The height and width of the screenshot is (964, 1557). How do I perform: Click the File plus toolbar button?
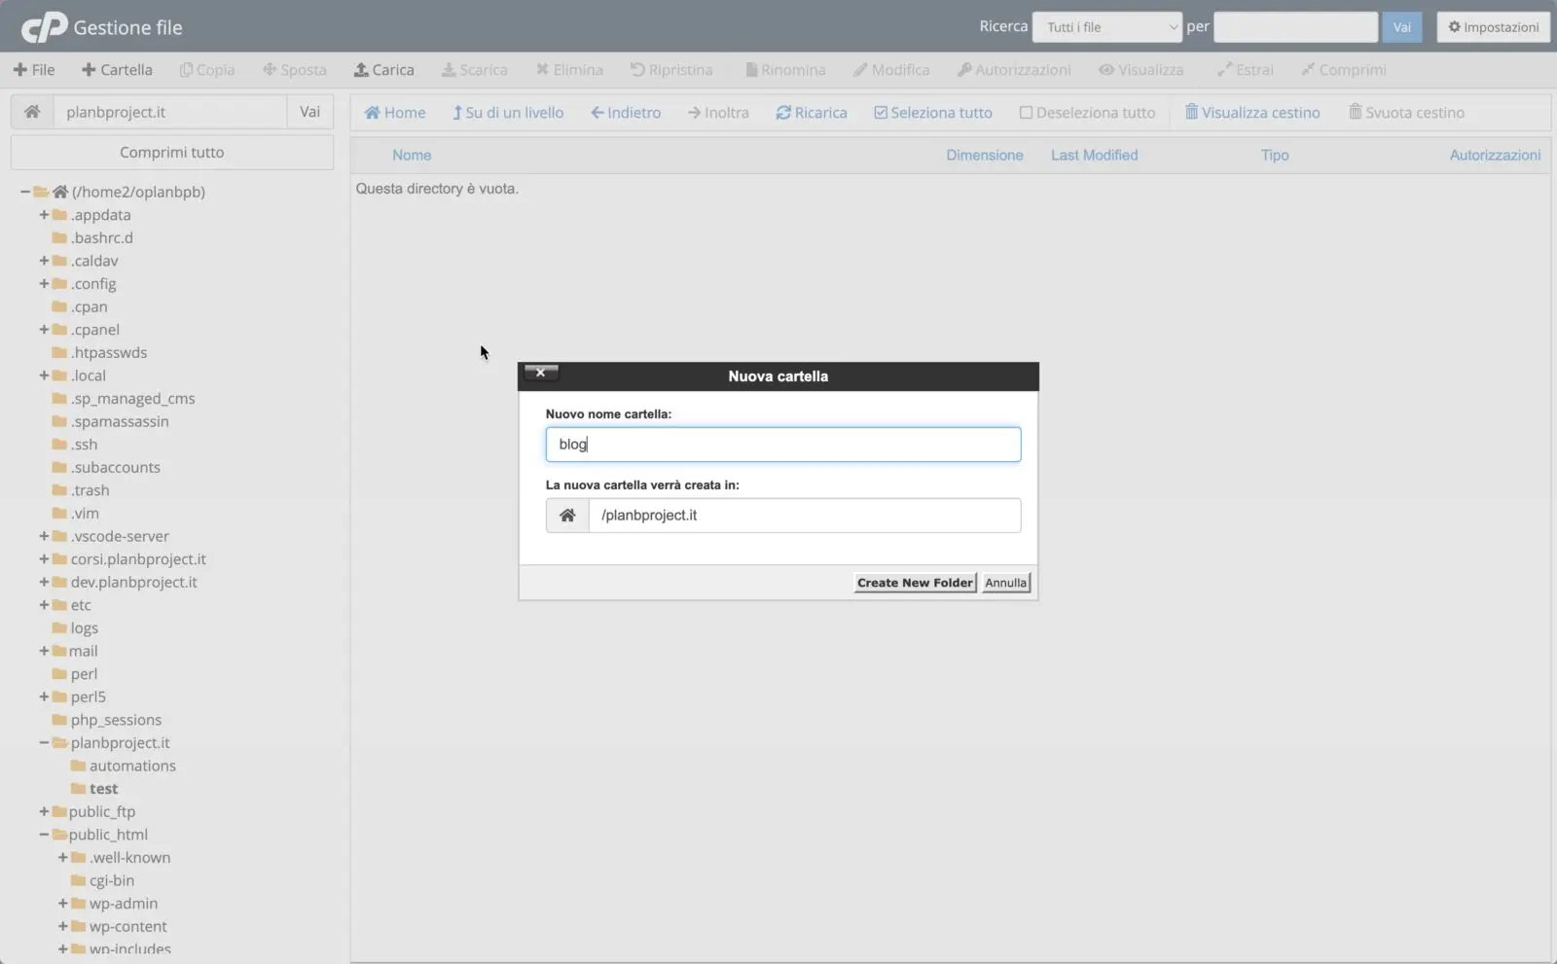click(34, 70)
